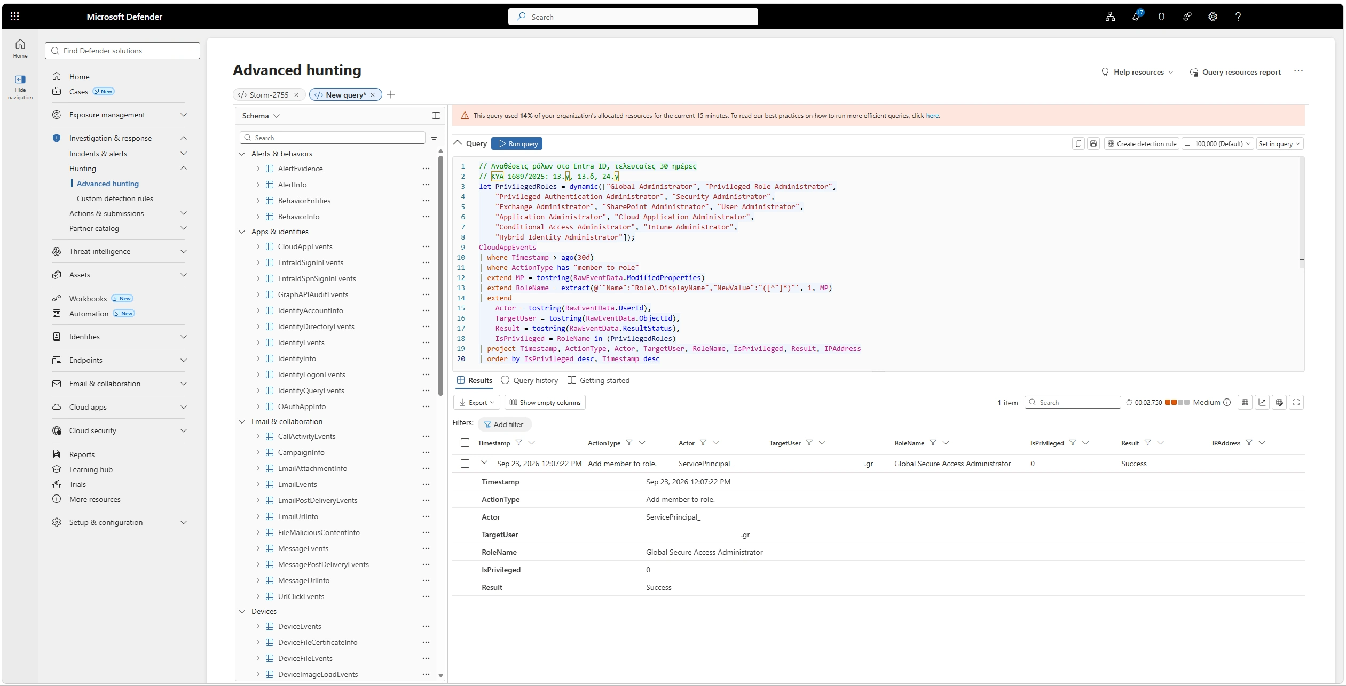This screenshot has height=686, width=1346.
Task: Click the save query icon
Action: (1093, 143)
